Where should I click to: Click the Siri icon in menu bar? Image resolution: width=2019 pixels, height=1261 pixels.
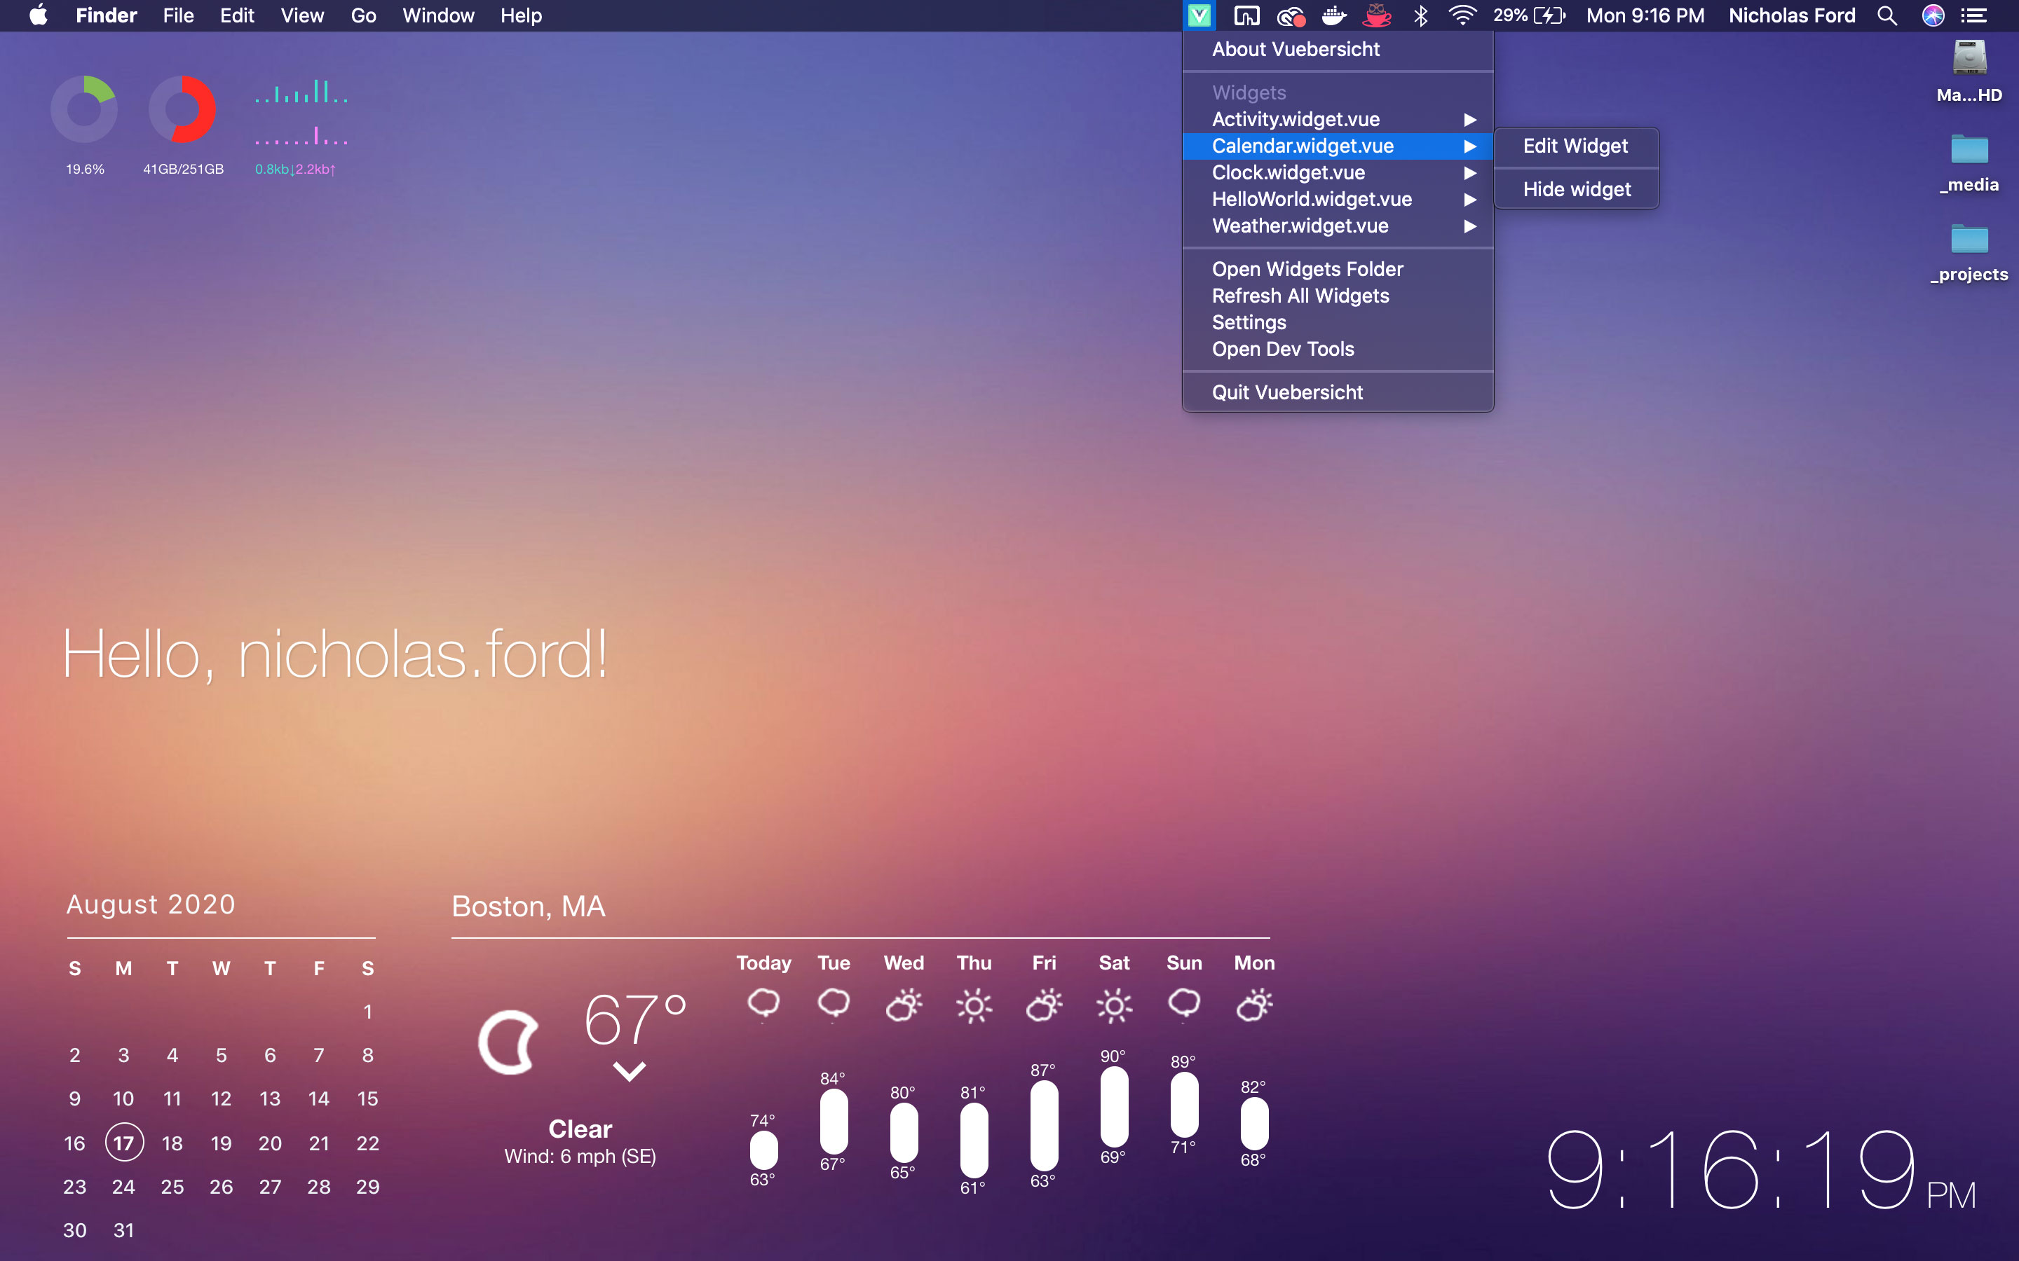[1932, 16]
